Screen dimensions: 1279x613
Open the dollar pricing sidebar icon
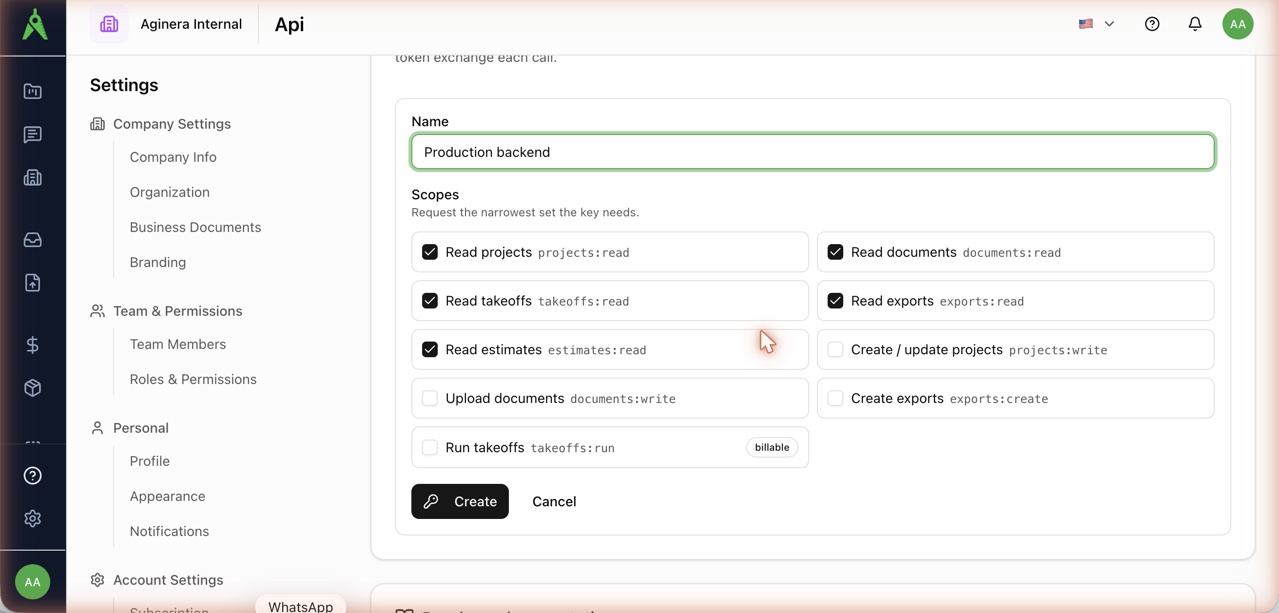33,345
